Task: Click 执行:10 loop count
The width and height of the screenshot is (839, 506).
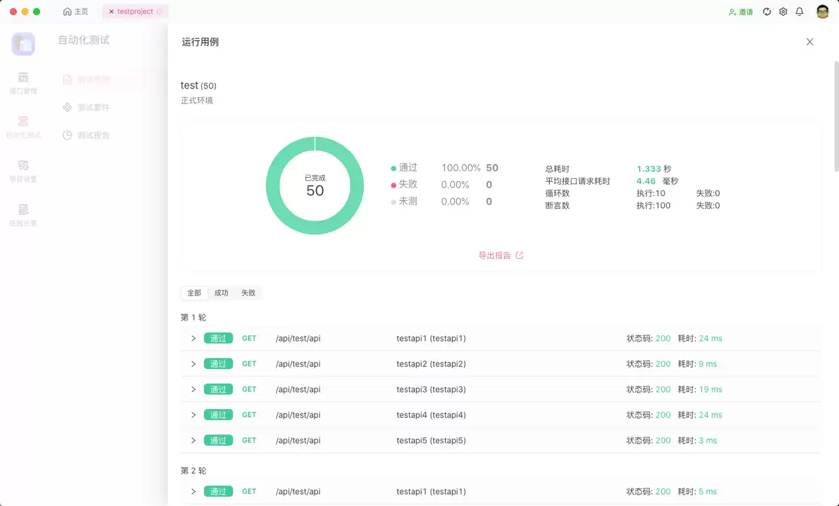Action: coord(651,193)
